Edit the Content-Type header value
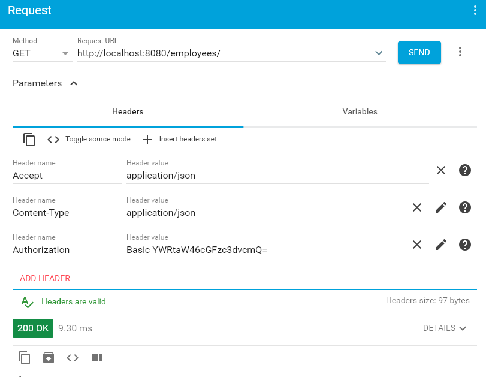The image size is (486, 377). pos(441,207)
